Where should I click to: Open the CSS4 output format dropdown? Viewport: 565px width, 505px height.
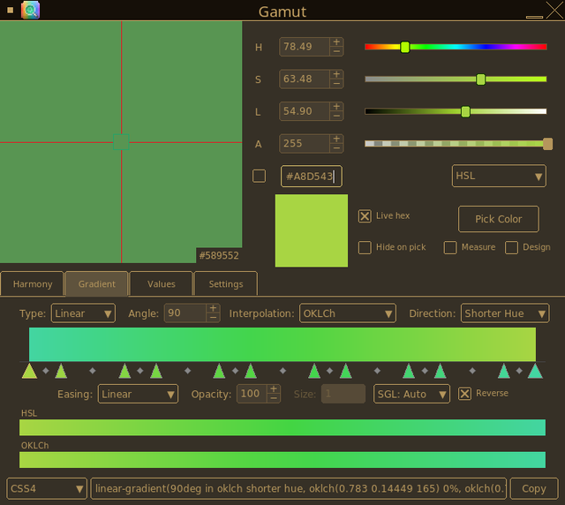(47, 489)
